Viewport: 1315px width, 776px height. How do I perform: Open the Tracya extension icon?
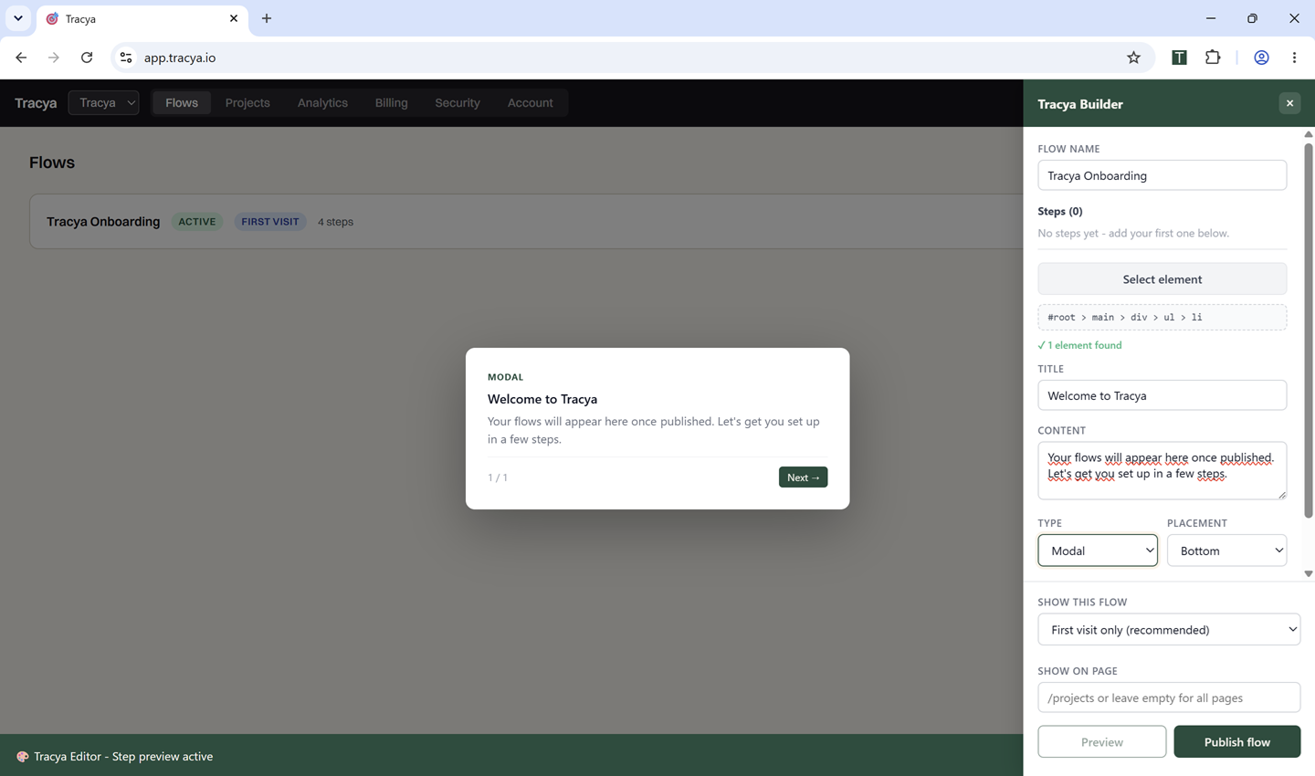(x=1179, y=58)
